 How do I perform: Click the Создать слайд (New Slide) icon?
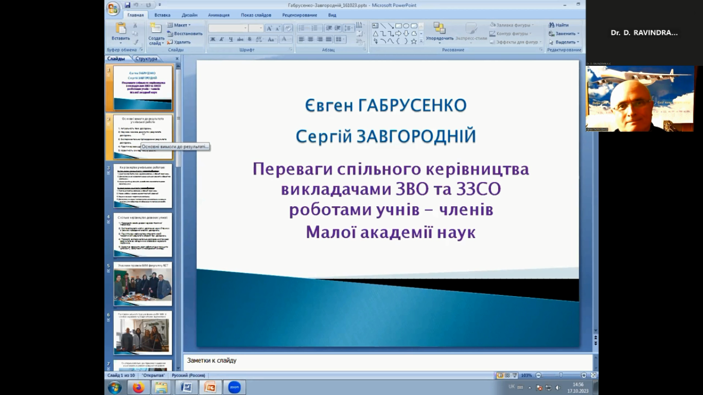tap(156, 30)
